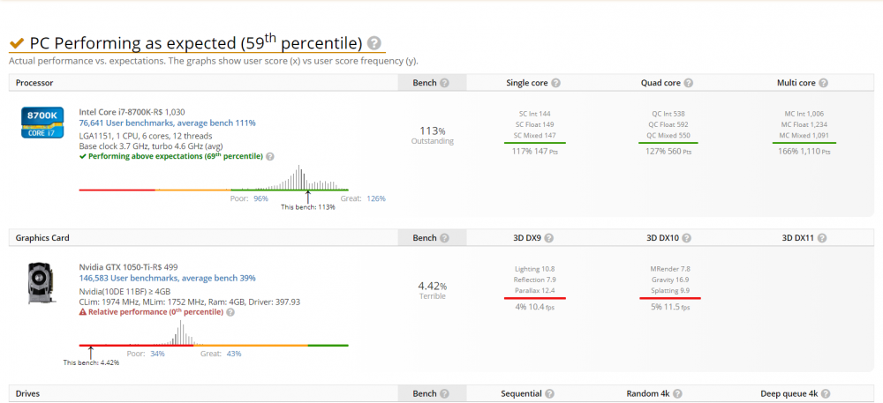Click MC Int 1,006 value
The width and height of the screenshot is (883, 403).
pos(804,114)
